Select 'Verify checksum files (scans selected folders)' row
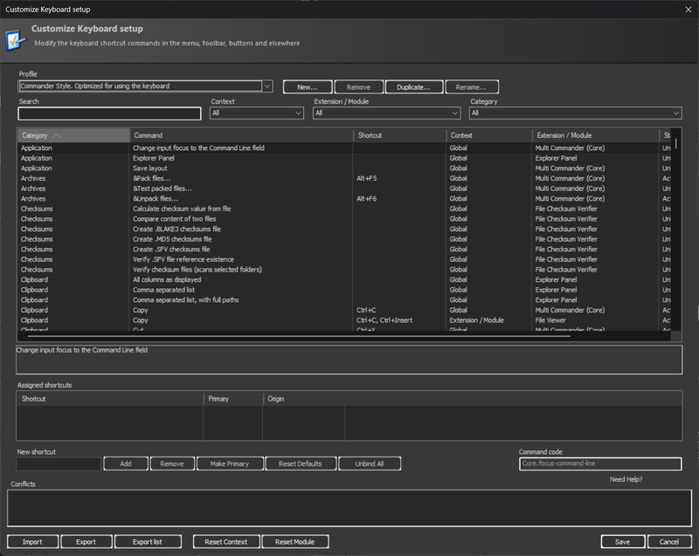Screen dimensions: 699x556 click(344, 270)
